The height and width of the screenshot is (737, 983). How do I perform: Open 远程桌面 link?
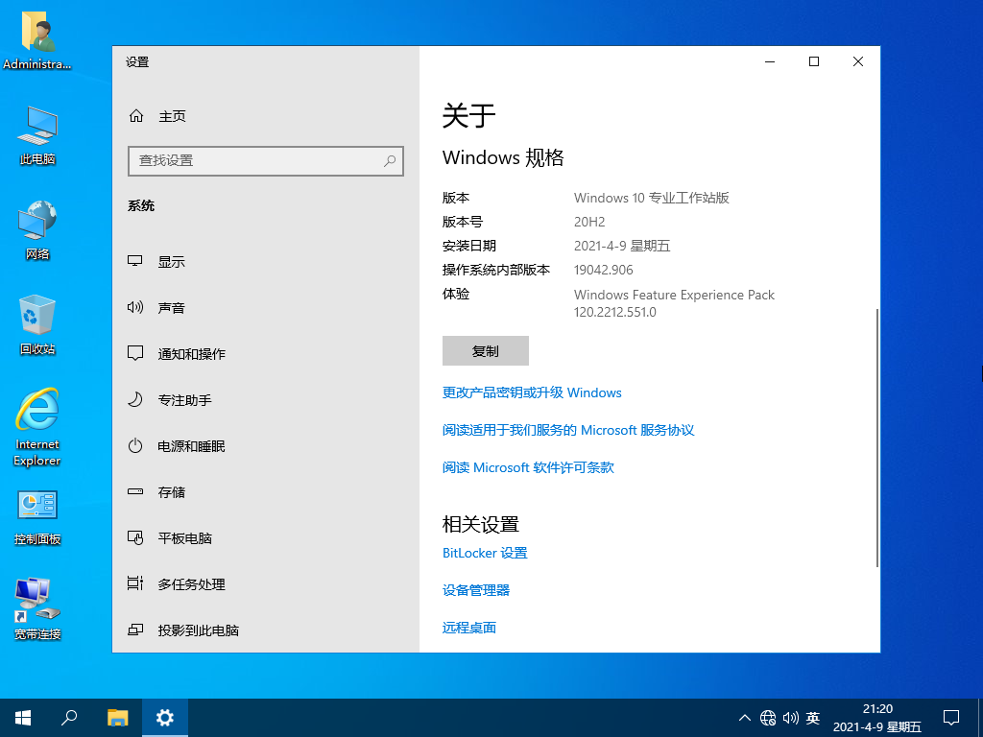(x=468, y=628)
